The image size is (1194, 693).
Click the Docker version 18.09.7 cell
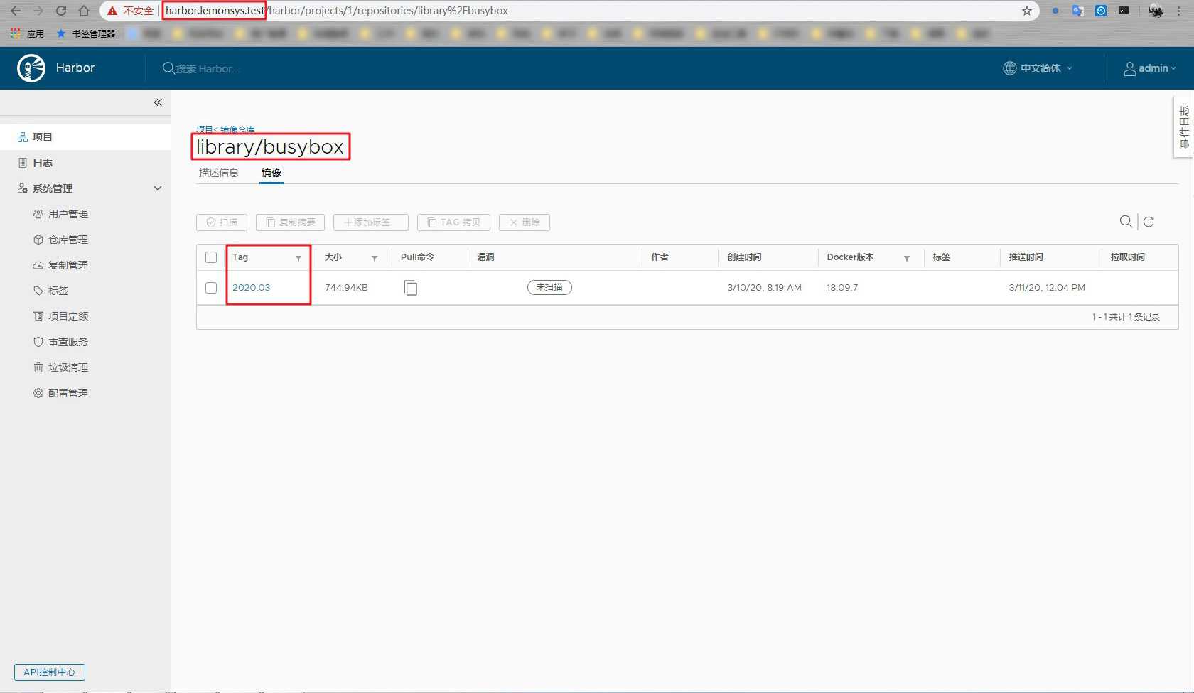click(842, 288)
